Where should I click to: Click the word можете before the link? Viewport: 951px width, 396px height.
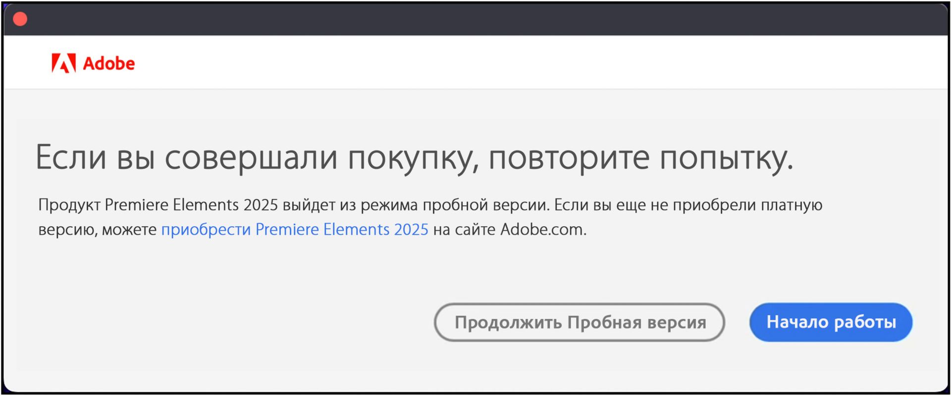(x=129, y=230)
